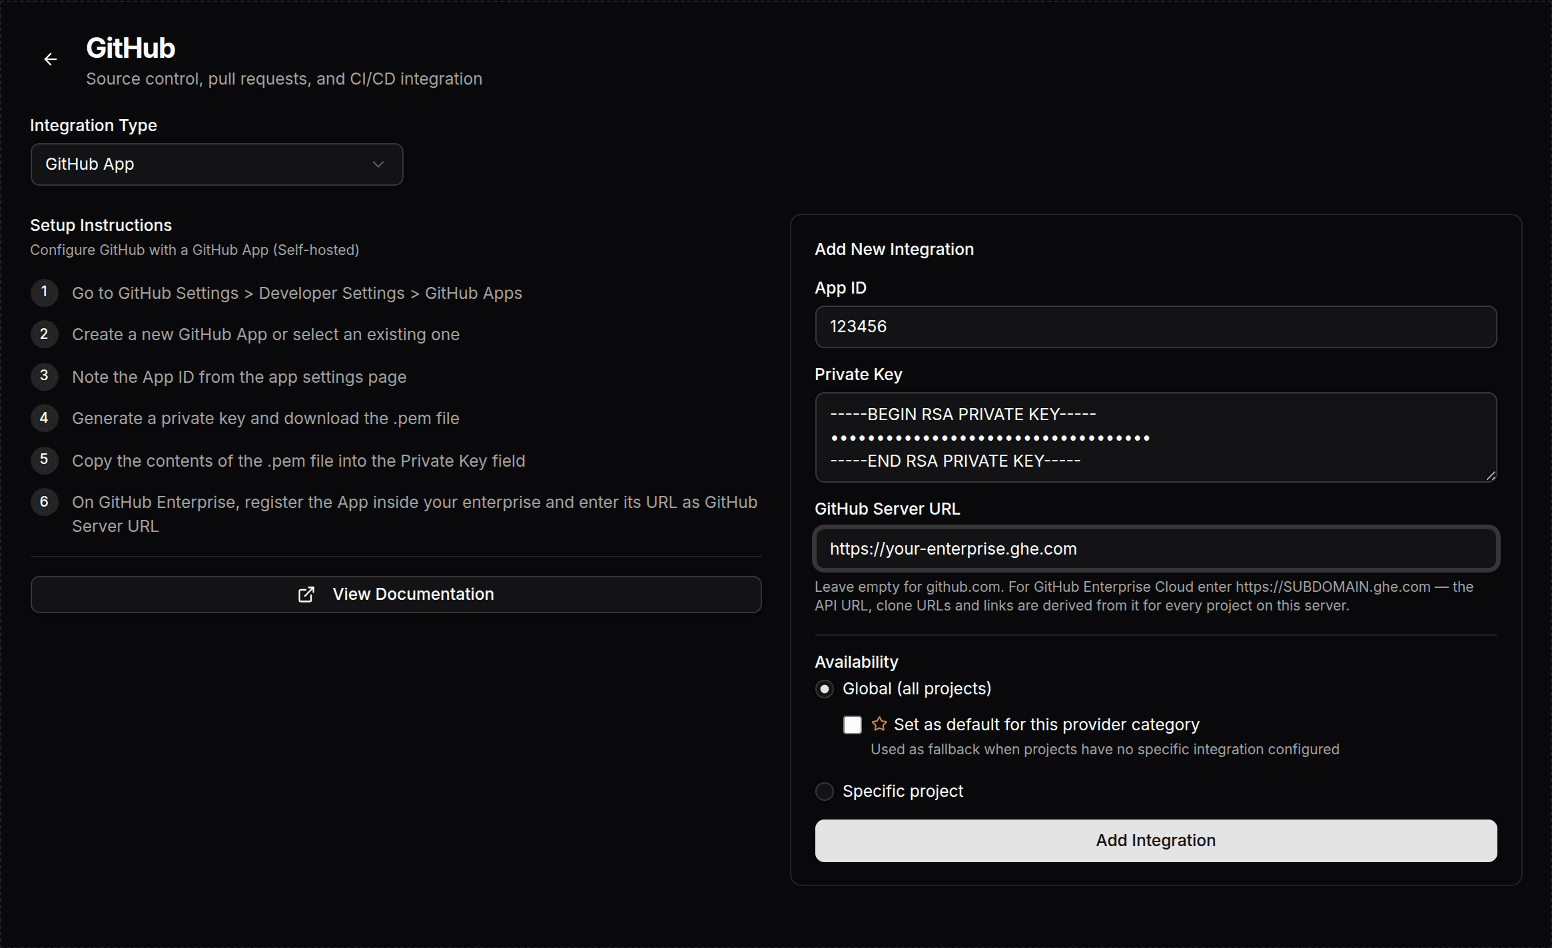Open the View Documentation button
This screenshot has width=1552, height=948.
pos(396,594)
